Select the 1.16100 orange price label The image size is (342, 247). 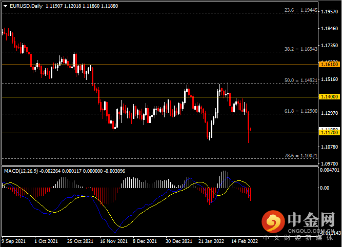pyautogui.click(x=329, y=64)
